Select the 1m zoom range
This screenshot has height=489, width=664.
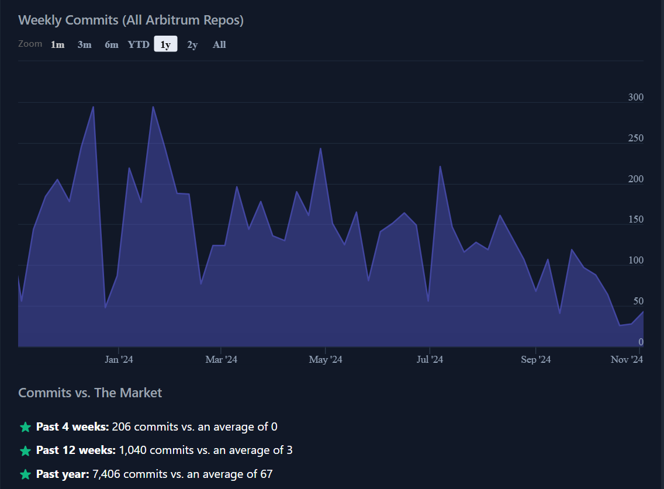click(x=58, y=44)
